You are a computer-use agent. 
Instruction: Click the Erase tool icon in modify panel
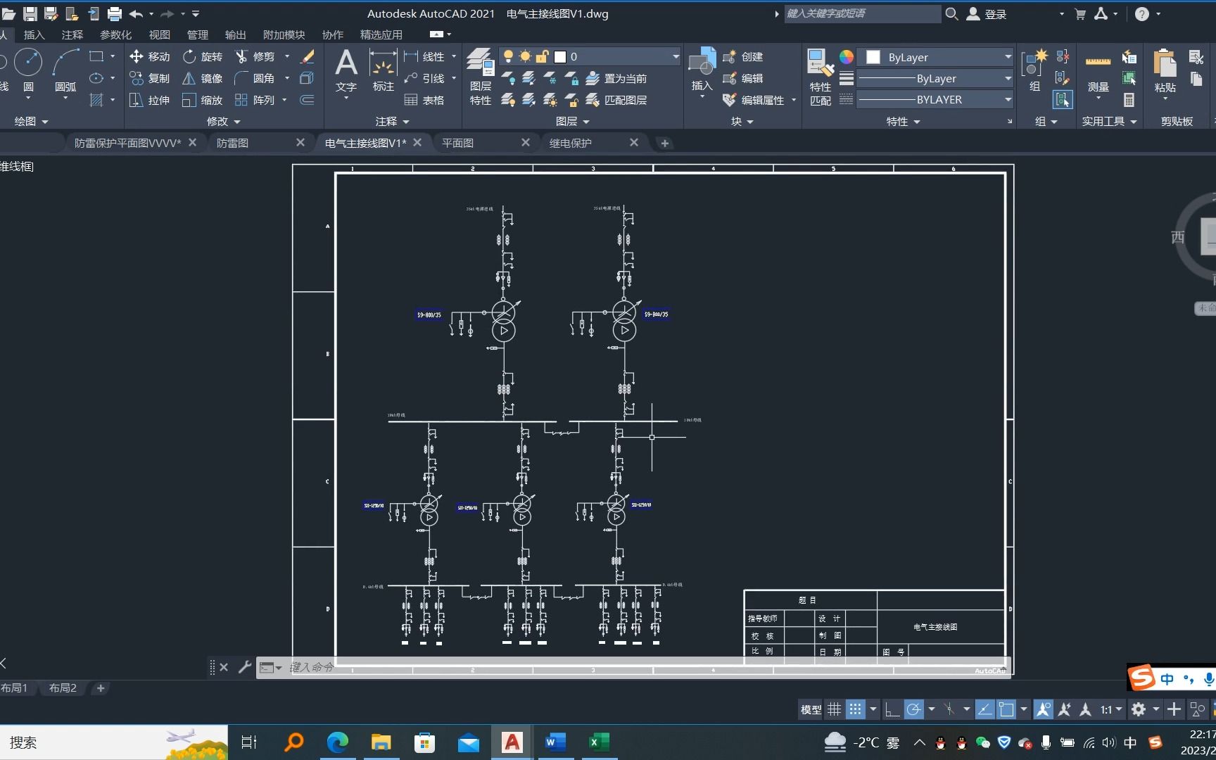click(308, 56)
